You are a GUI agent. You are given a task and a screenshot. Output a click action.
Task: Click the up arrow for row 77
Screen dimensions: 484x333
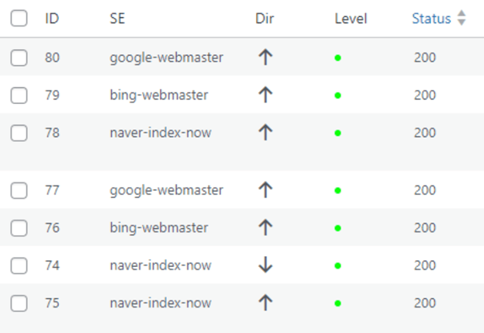point(265,190)
